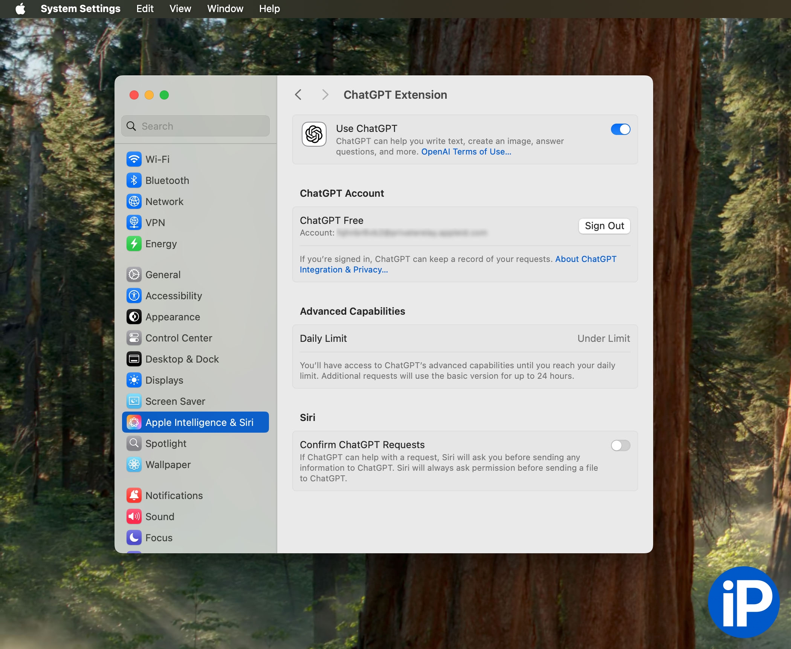Open the Apple menu
The width and height of the screenshot is (791, 649).
[20, 9]
